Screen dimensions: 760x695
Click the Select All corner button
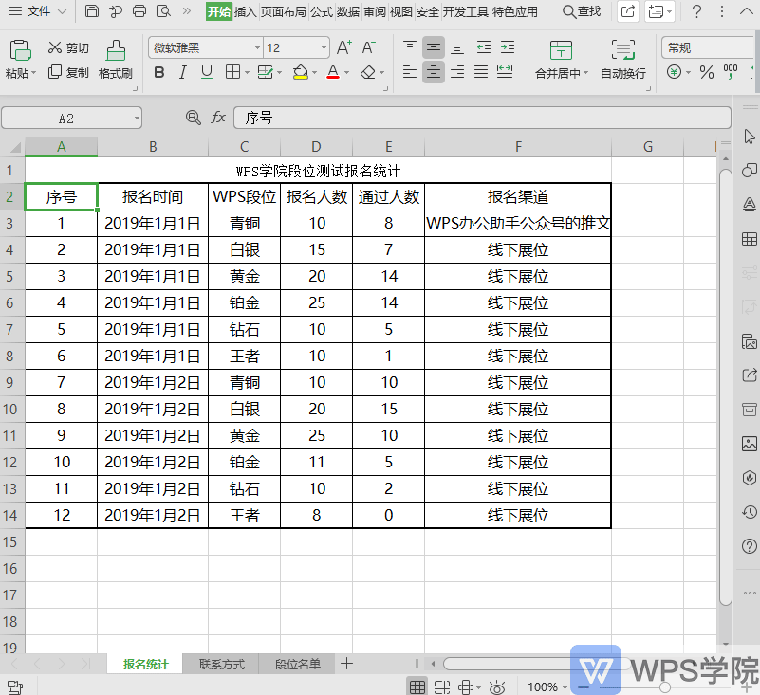12,146
